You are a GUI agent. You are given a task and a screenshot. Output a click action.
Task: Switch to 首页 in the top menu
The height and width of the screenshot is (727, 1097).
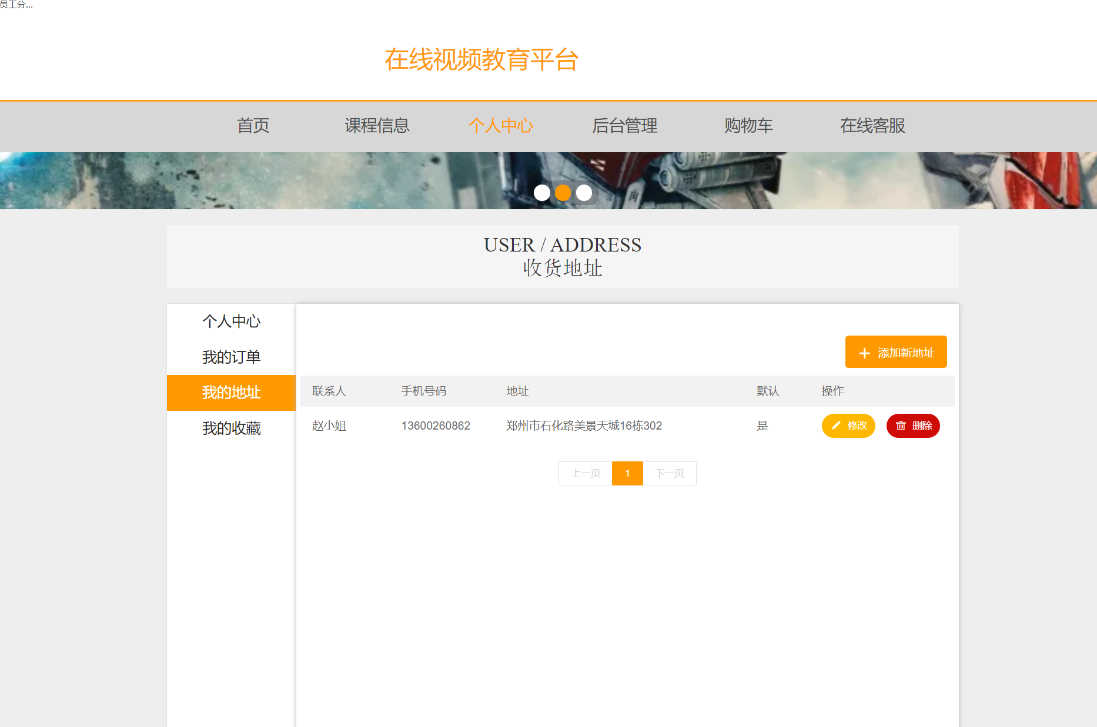253,126
